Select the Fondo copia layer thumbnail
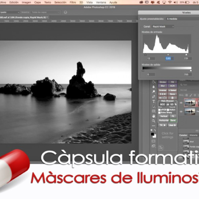Image resolution: width=199 pixels, height=199 pixels. click(190, 103)
